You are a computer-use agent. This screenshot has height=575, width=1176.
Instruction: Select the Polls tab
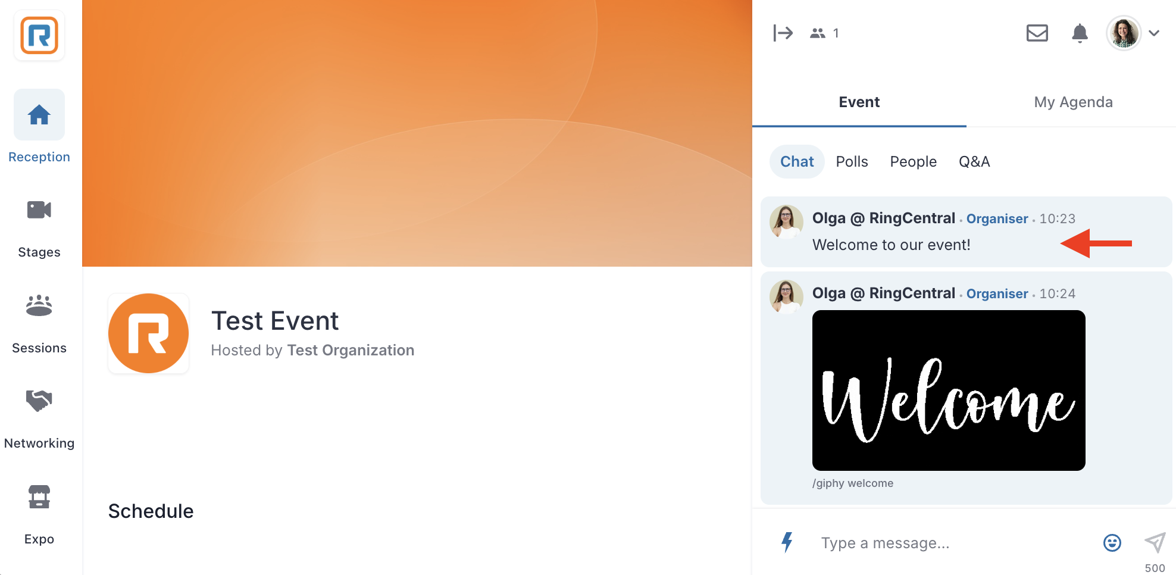852,161
